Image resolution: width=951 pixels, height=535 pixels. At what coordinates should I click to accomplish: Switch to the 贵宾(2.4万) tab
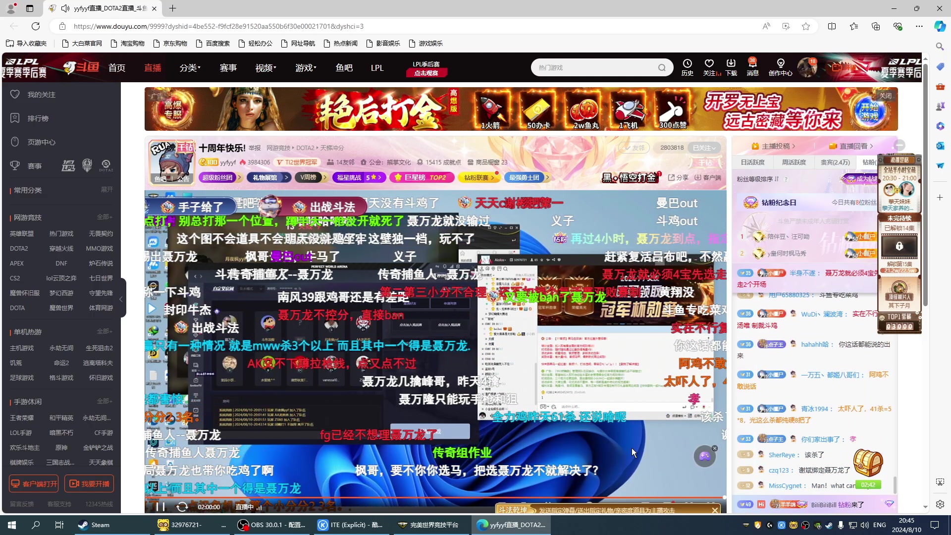pyautogui.click(x=836, y=162)
